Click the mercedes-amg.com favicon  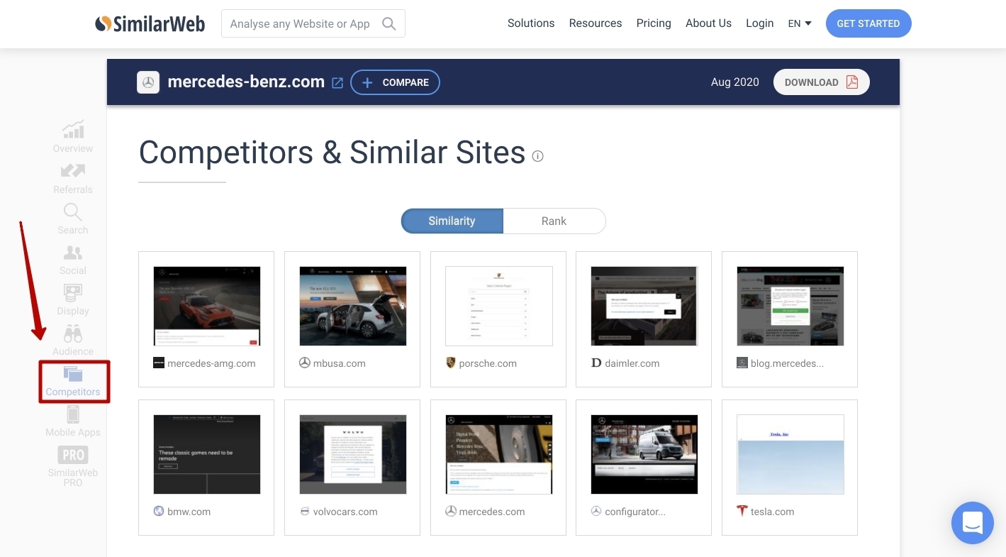159,363
